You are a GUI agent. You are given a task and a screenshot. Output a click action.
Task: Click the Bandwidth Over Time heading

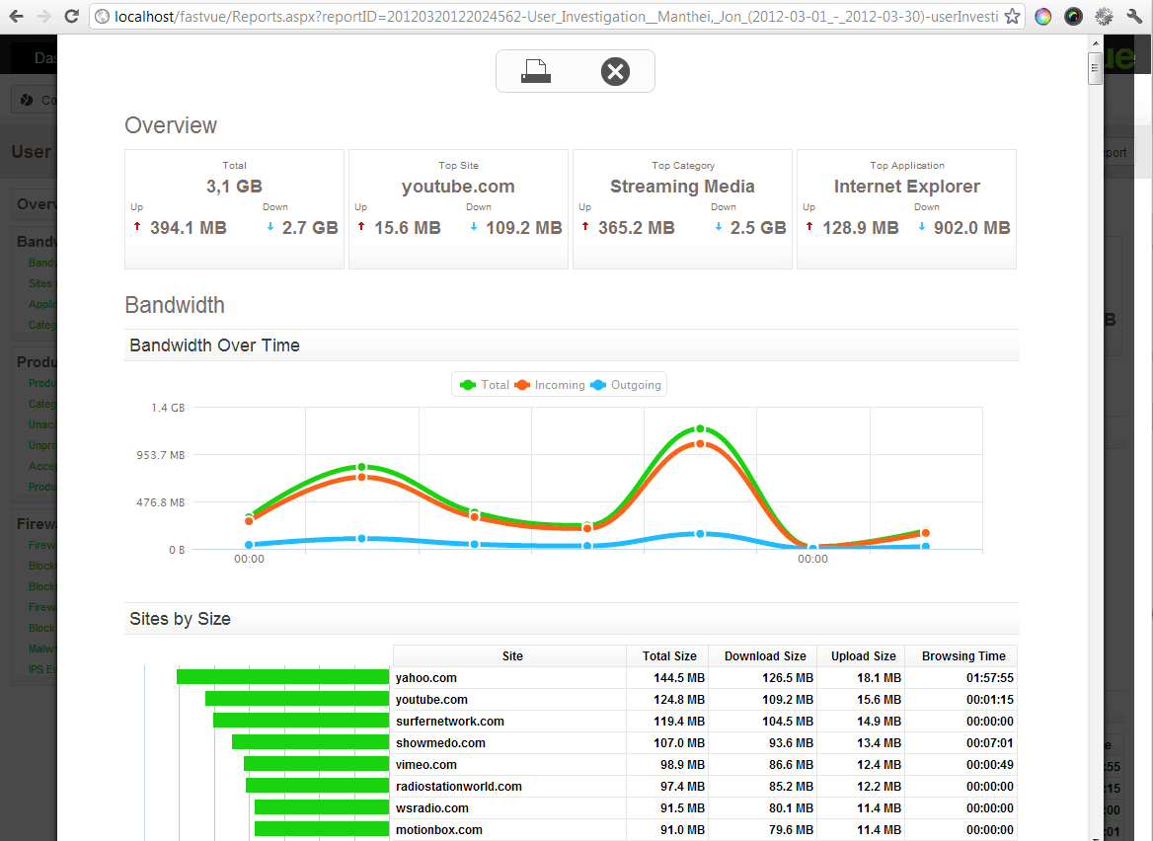(215, 345)
